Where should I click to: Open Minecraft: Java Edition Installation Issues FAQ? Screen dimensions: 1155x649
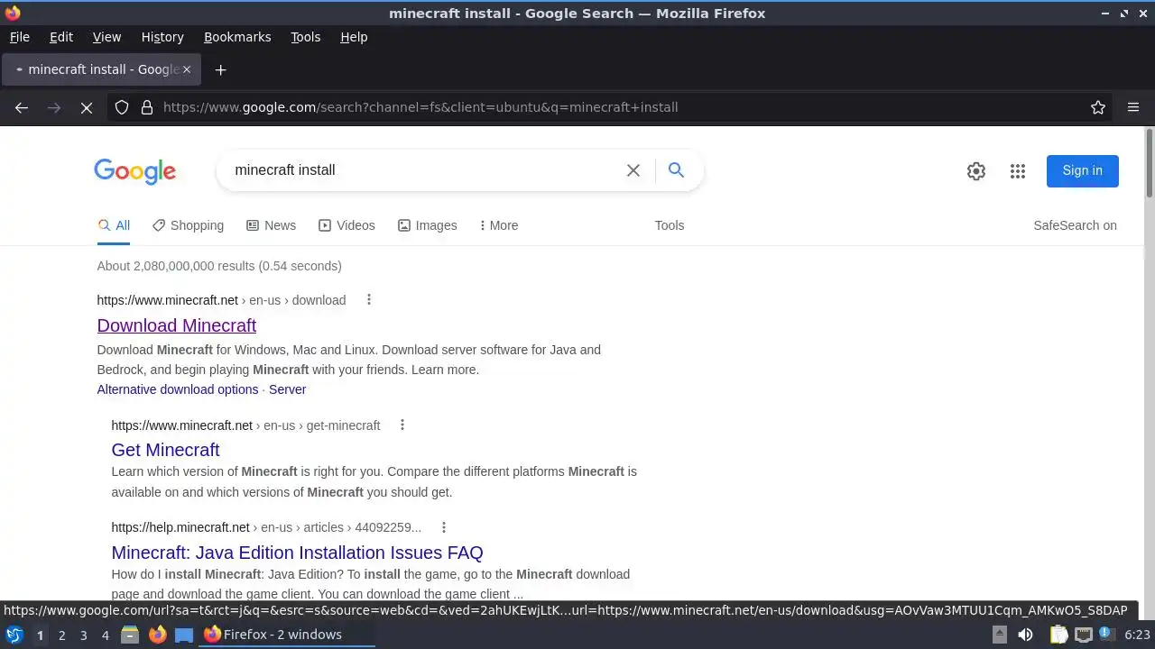[x=297, y=553]
